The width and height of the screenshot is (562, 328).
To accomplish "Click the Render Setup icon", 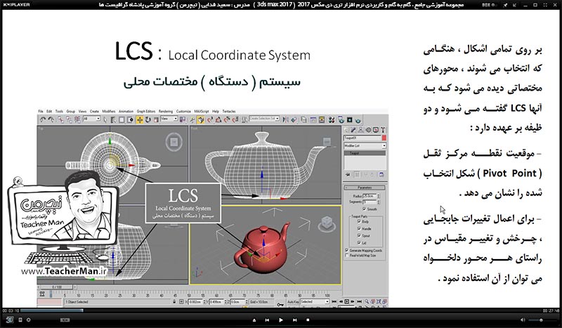I will 341,119.
